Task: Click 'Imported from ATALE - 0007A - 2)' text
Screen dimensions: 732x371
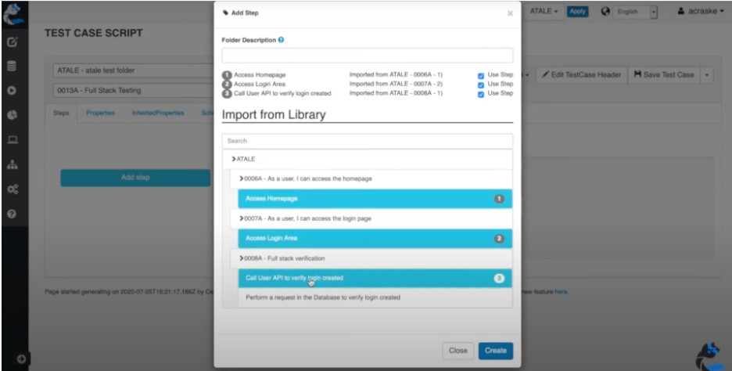Action: click(396, 84)
